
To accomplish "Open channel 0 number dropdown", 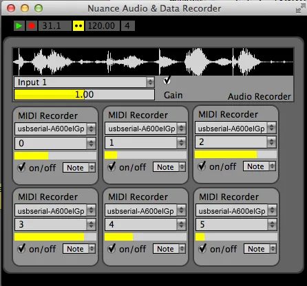I will [55, 143].
